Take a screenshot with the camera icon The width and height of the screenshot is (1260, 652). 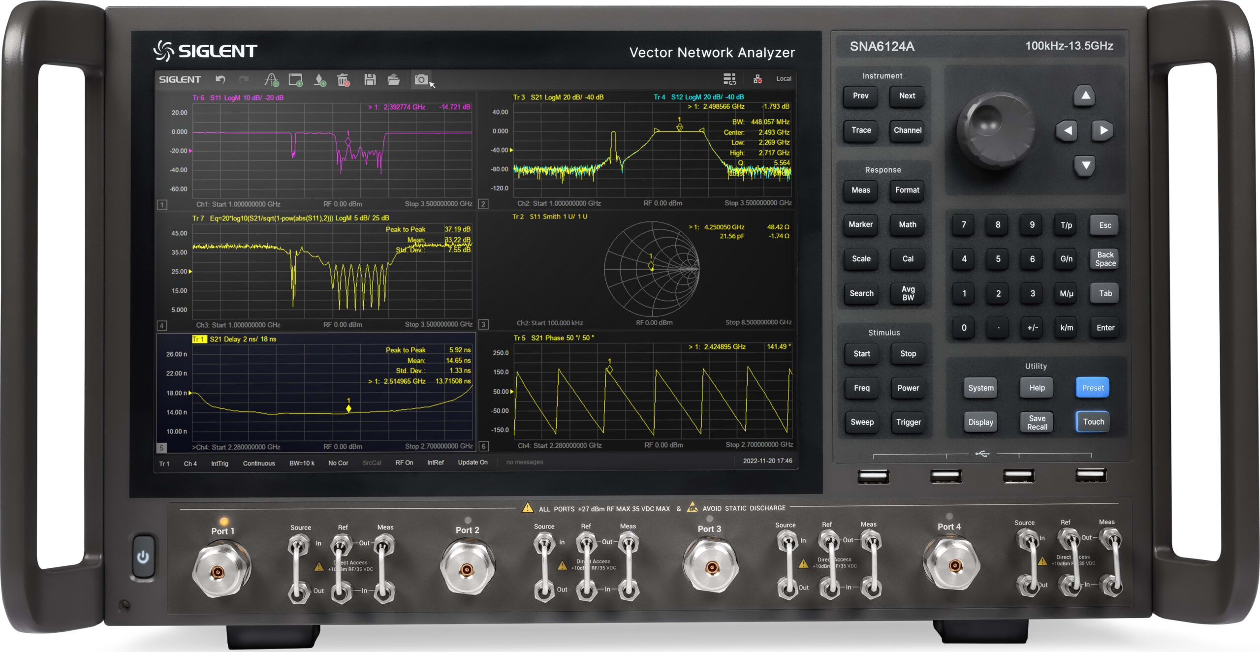421,79
